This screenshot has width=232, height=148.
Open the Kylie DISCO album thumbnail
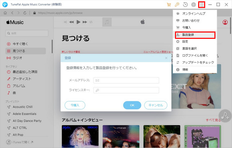(x=80, y=136)
